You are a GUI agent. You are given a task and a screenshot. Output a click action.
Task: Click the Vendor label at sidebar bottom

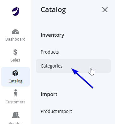coord(15,123)
